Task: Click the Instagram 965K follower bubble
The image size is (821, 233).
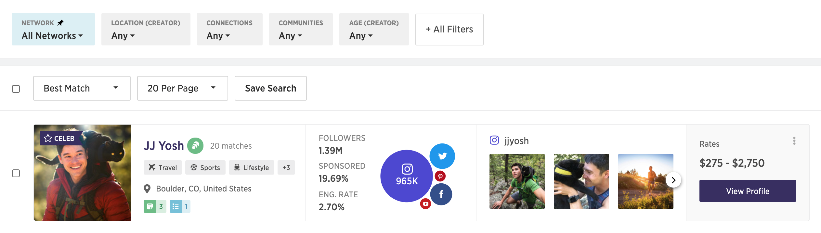Action: click(x=407, y=176)
